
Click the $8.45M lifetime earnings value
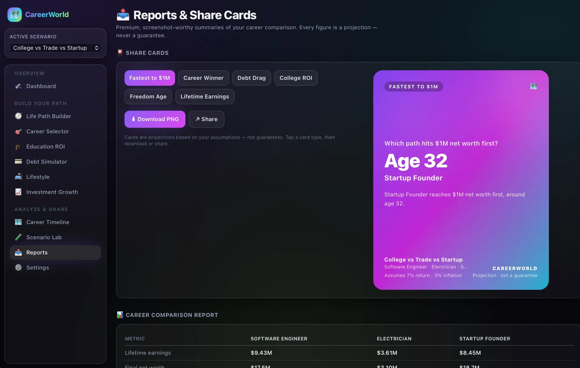click(x=470, y=353)
